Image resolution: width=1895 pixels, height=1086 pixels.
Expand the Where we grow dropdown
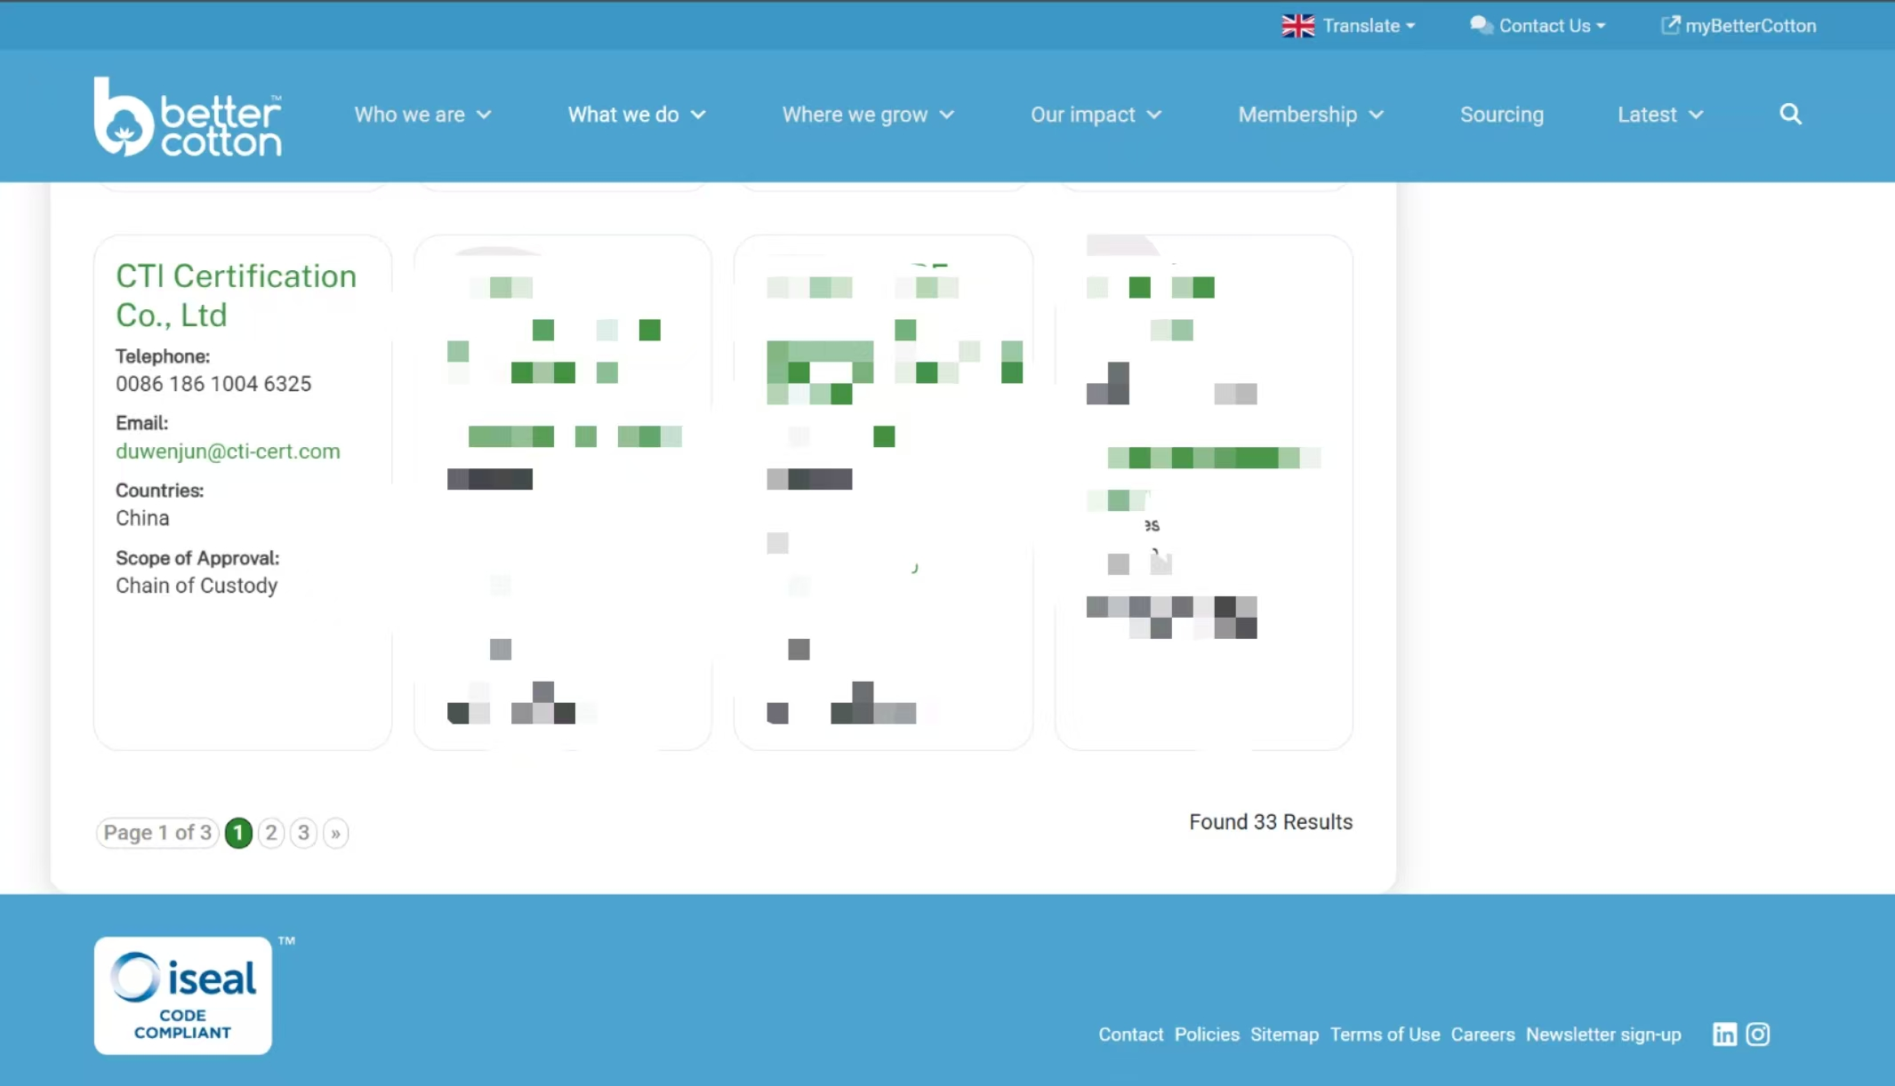click(x=868, y=115)
